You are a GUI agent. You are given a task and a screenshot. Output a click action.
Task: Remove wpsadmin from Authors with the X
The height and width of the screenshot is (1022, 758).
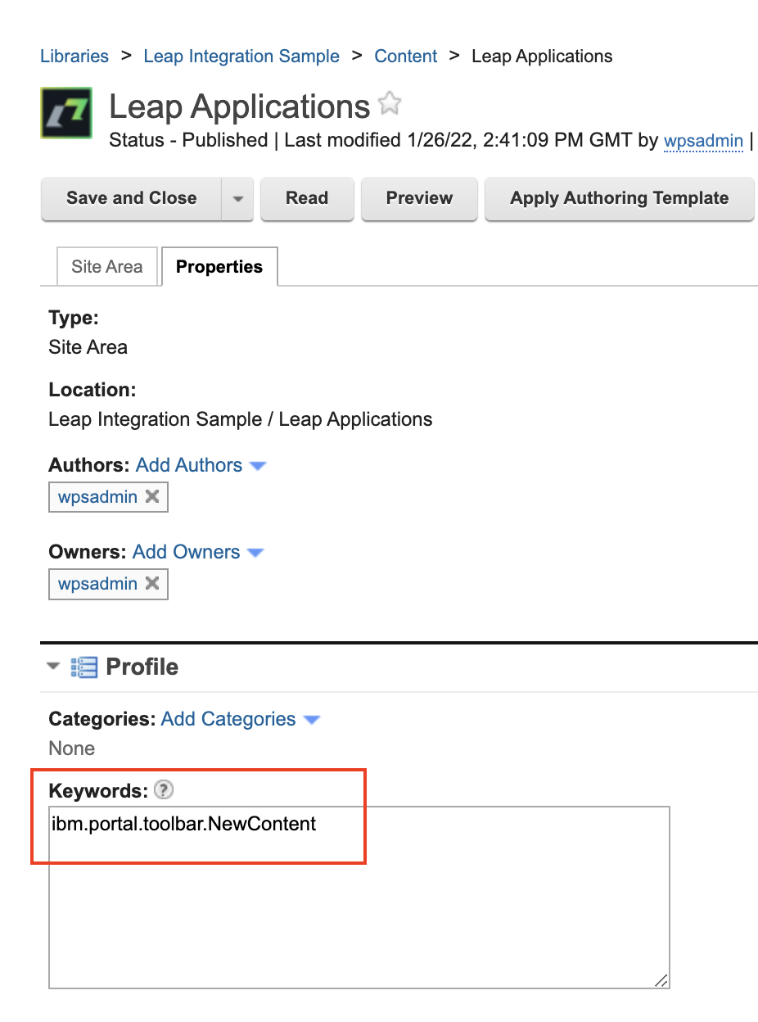pyautogui.click(x=151, y=496)
